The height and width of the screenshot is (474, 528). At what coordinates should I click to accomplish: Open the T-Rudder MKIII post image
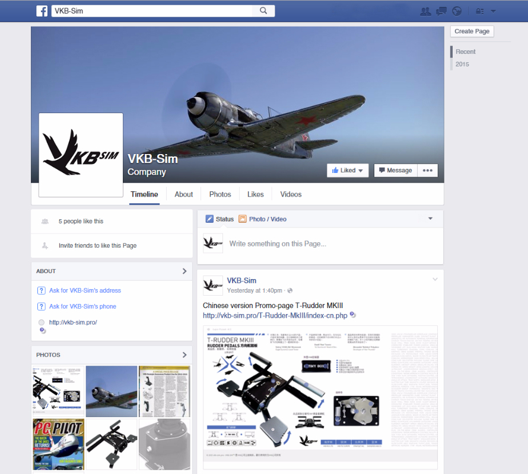(320, 397)
